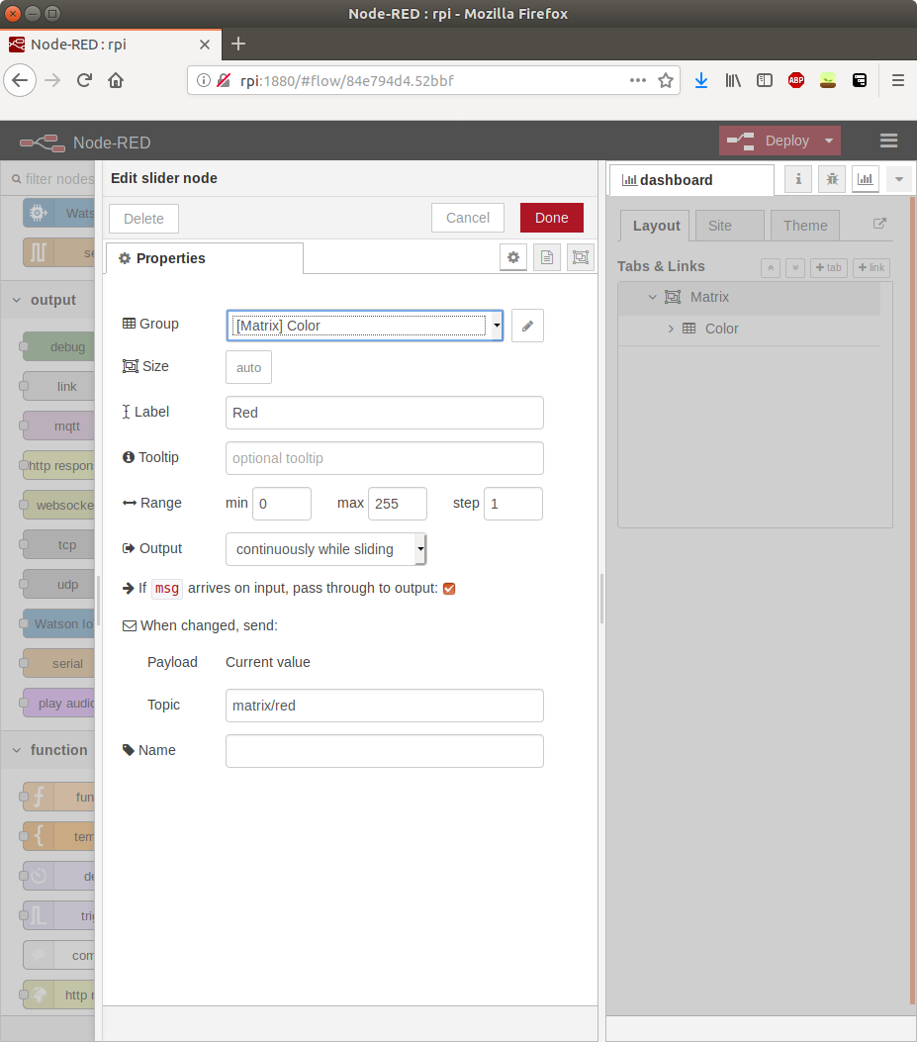Click the Topic input field
This screenshot has height=1042, width=917.
[x=385, y=706]
